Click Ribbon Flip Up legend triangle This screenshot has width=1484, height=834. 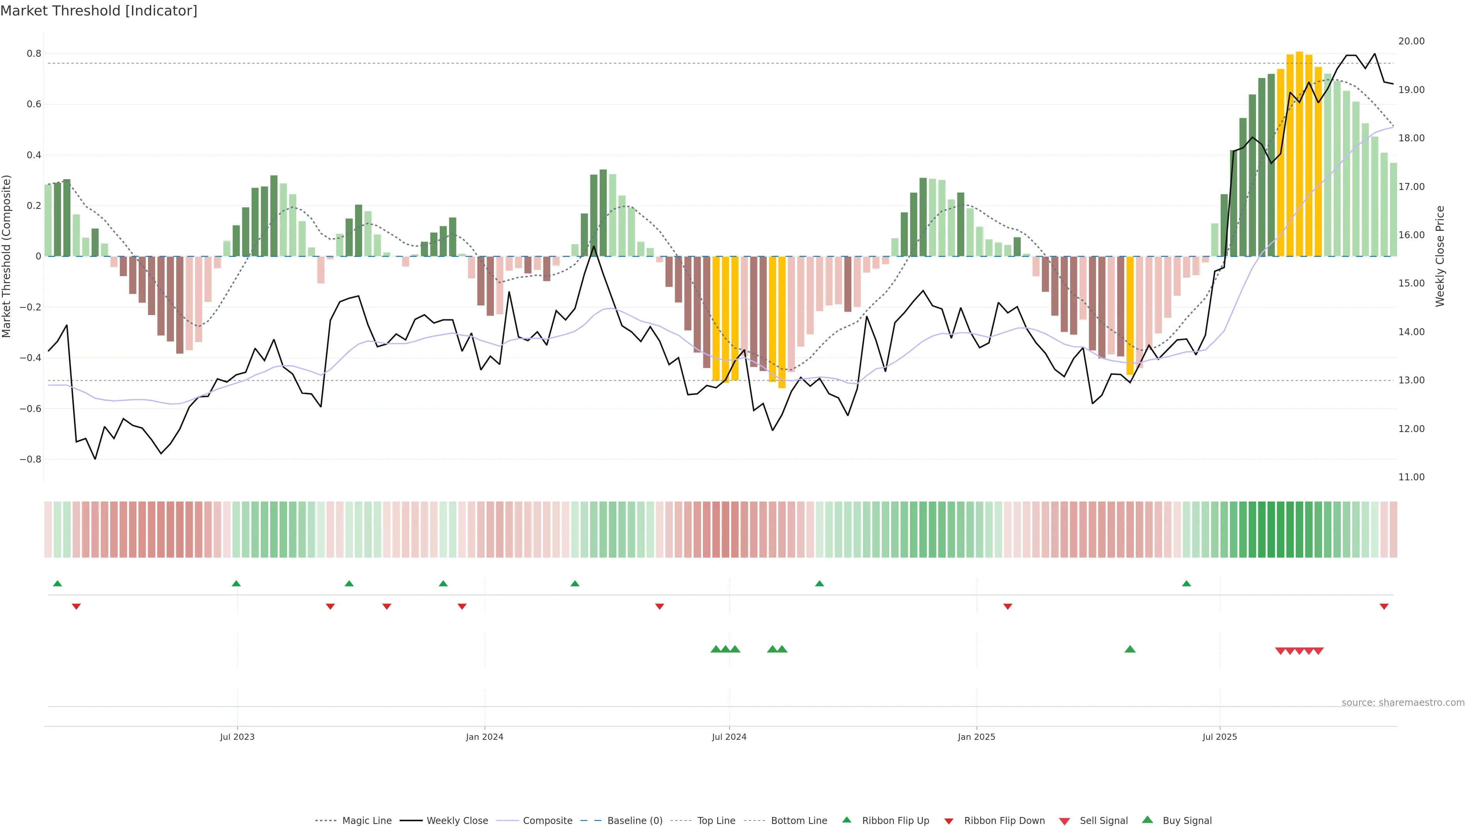tap(847, 820)
